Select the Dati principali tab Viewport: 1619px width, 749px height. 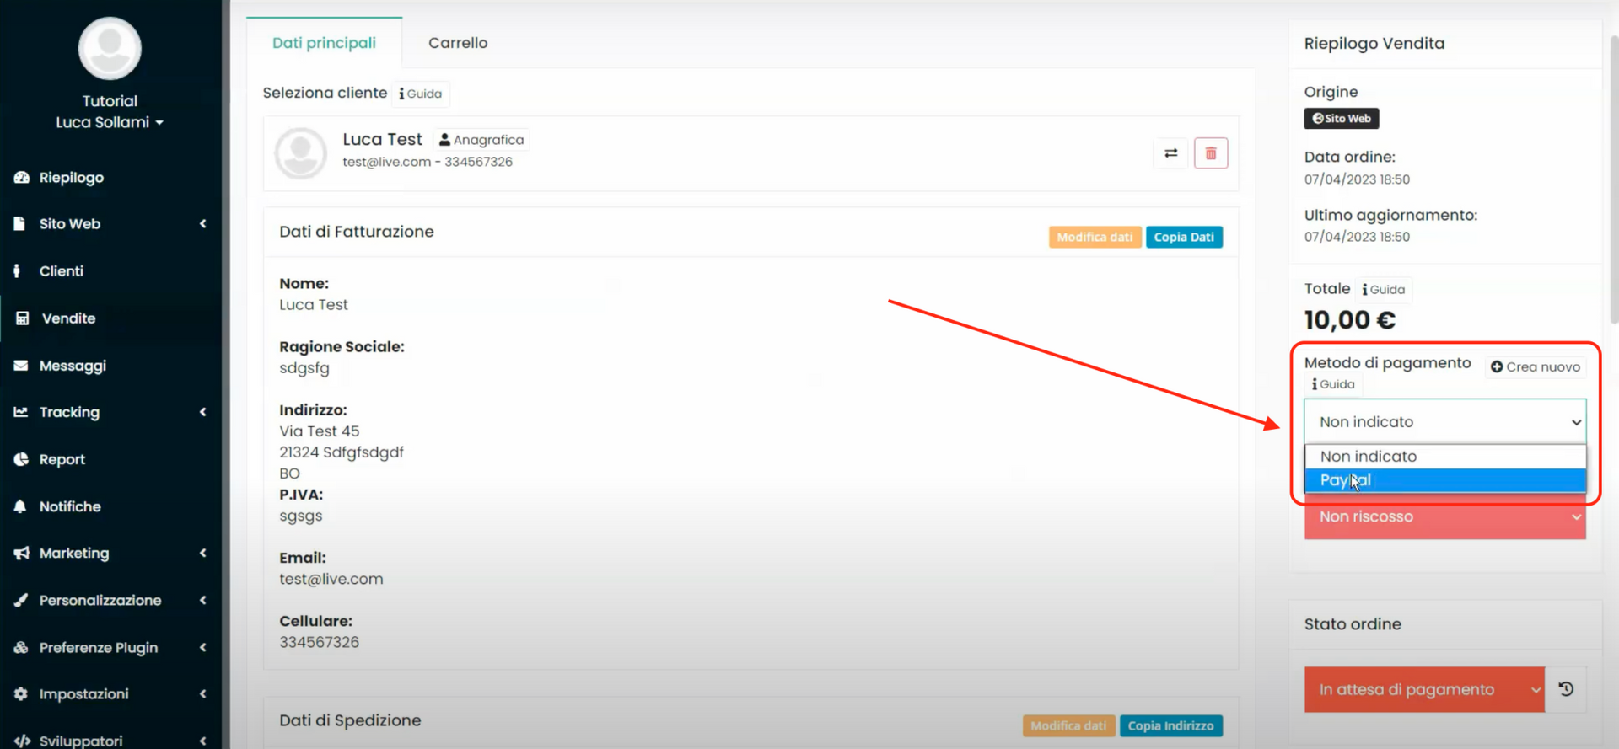pos(324,43)
